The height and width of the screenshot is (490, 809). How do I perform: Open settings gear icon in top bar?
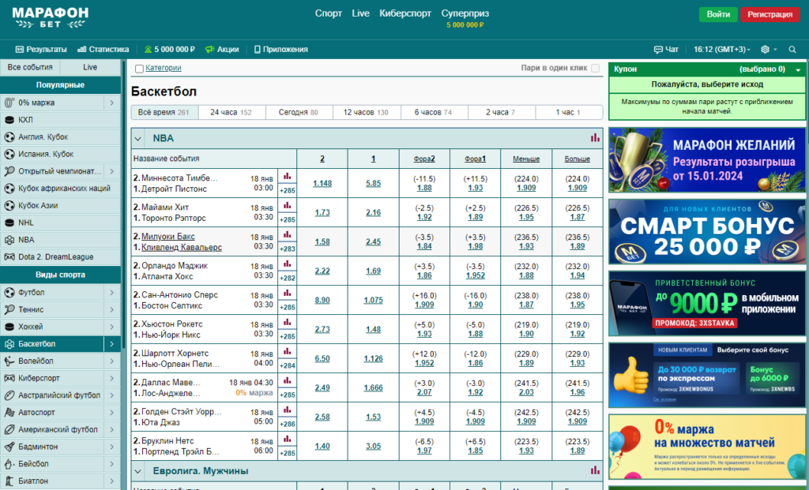pyautogui.click(x=765, y=50)
